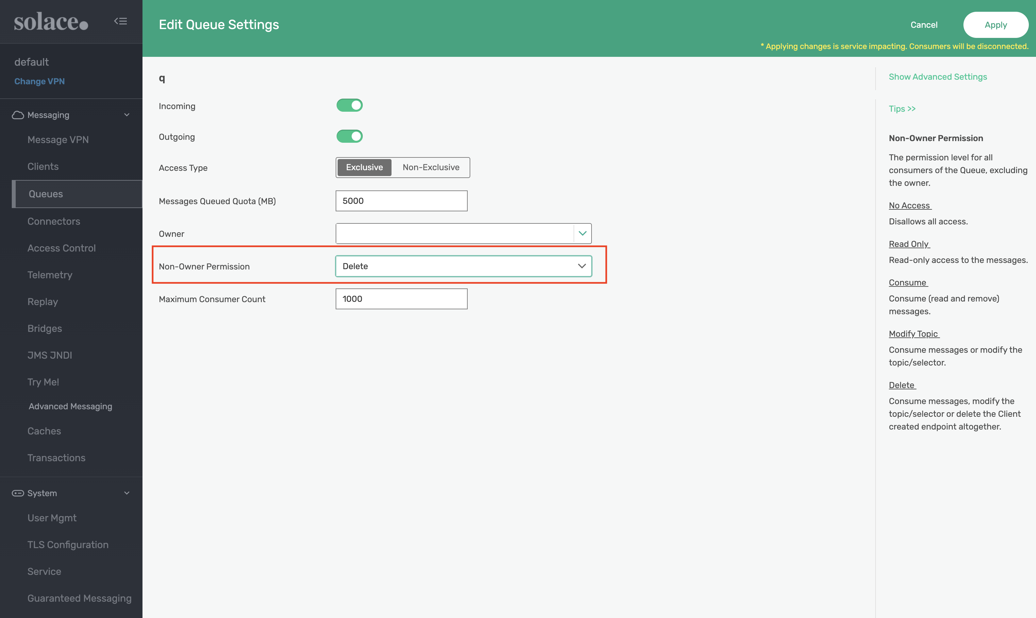Go to Access Control menu item
The width and height of the screenshot is (1036, 618).
62,248
